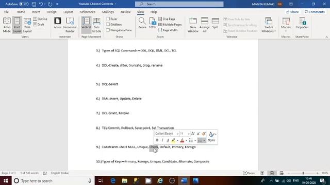
Task: Switch to the Design tab
Action: [x=52, y=12]
